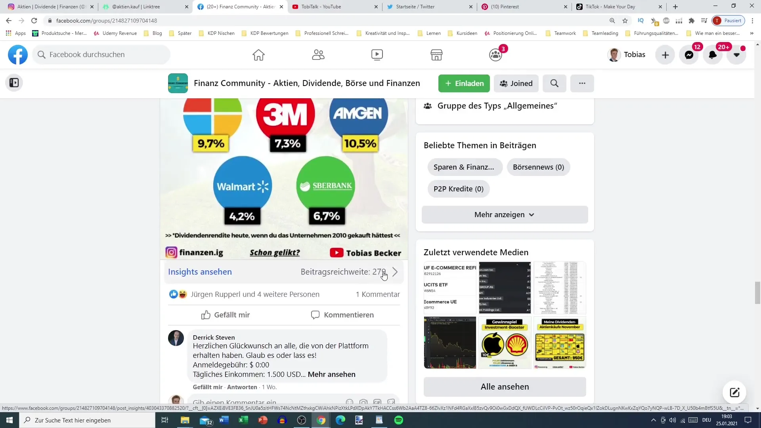Open the 1 Kommentar count
Image resolution: width=761 pixels, height=428 pixels.
click(x=378, y=294)
